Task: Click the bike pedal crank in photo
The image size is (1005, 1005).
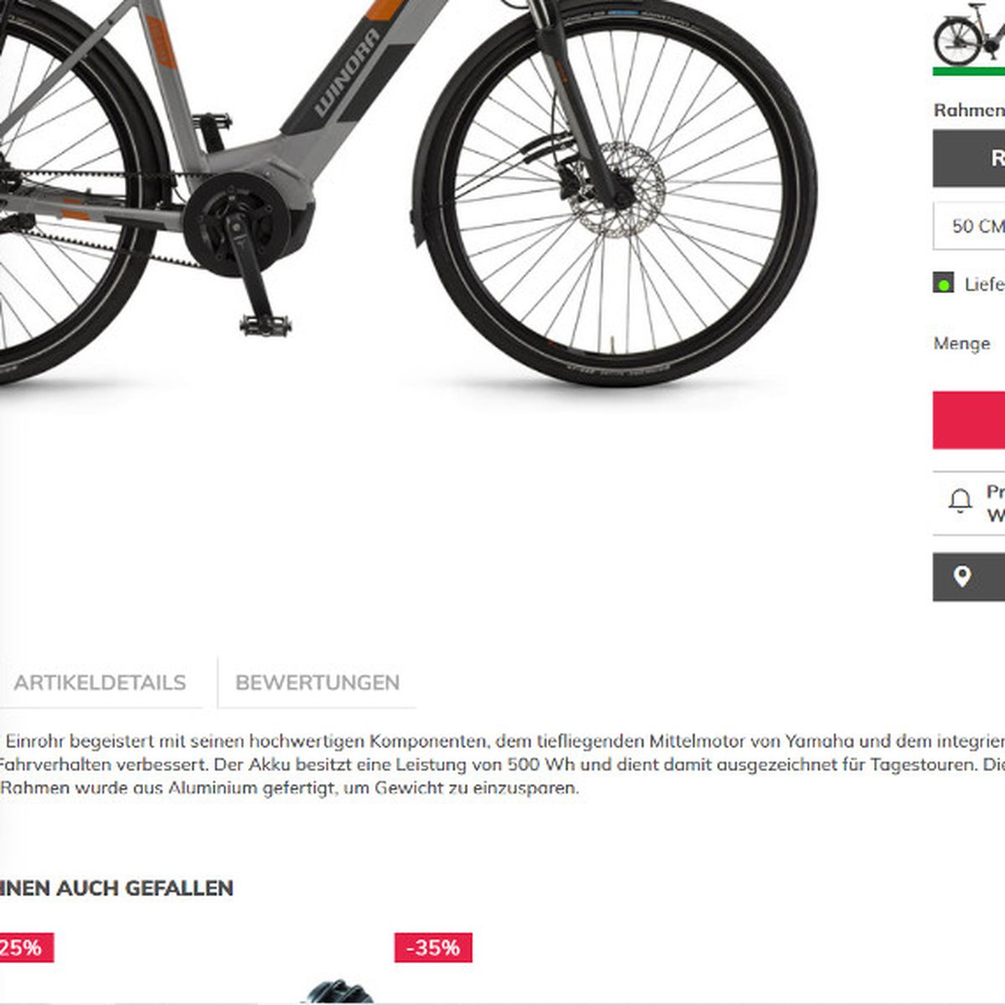Action: (x=251, y=276)
